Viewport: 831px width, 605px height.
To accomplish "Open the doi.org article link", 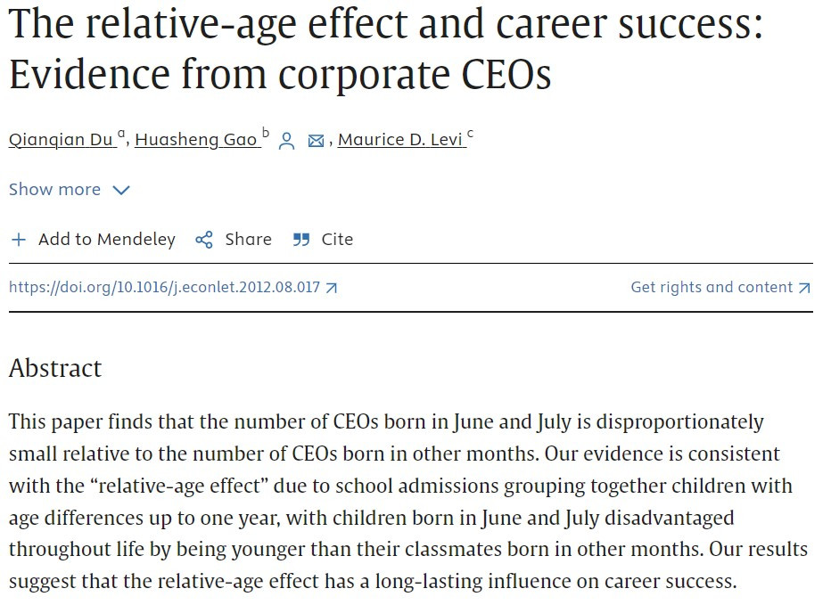I will 164,288.
